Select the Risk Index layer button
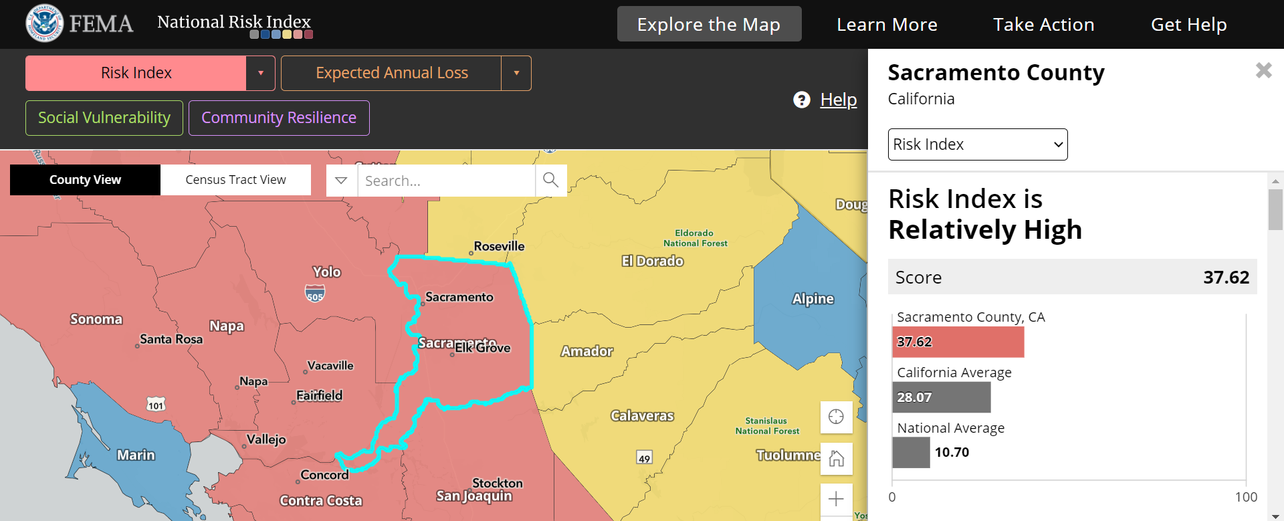Screen dimensions: 1284x521 136,73
